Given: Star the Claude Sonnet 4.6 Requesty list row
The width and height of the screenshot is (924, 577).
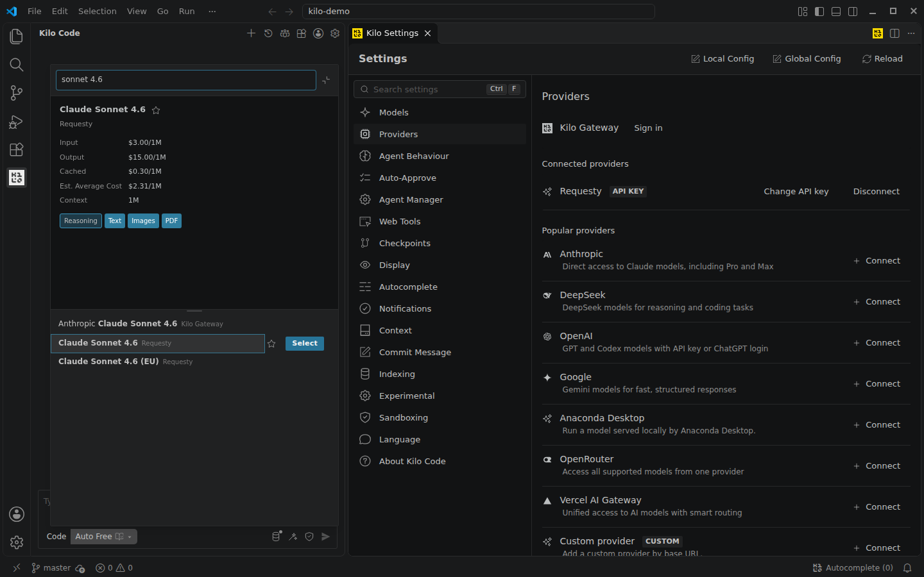Looking at the screenshot, I should 271,344.
